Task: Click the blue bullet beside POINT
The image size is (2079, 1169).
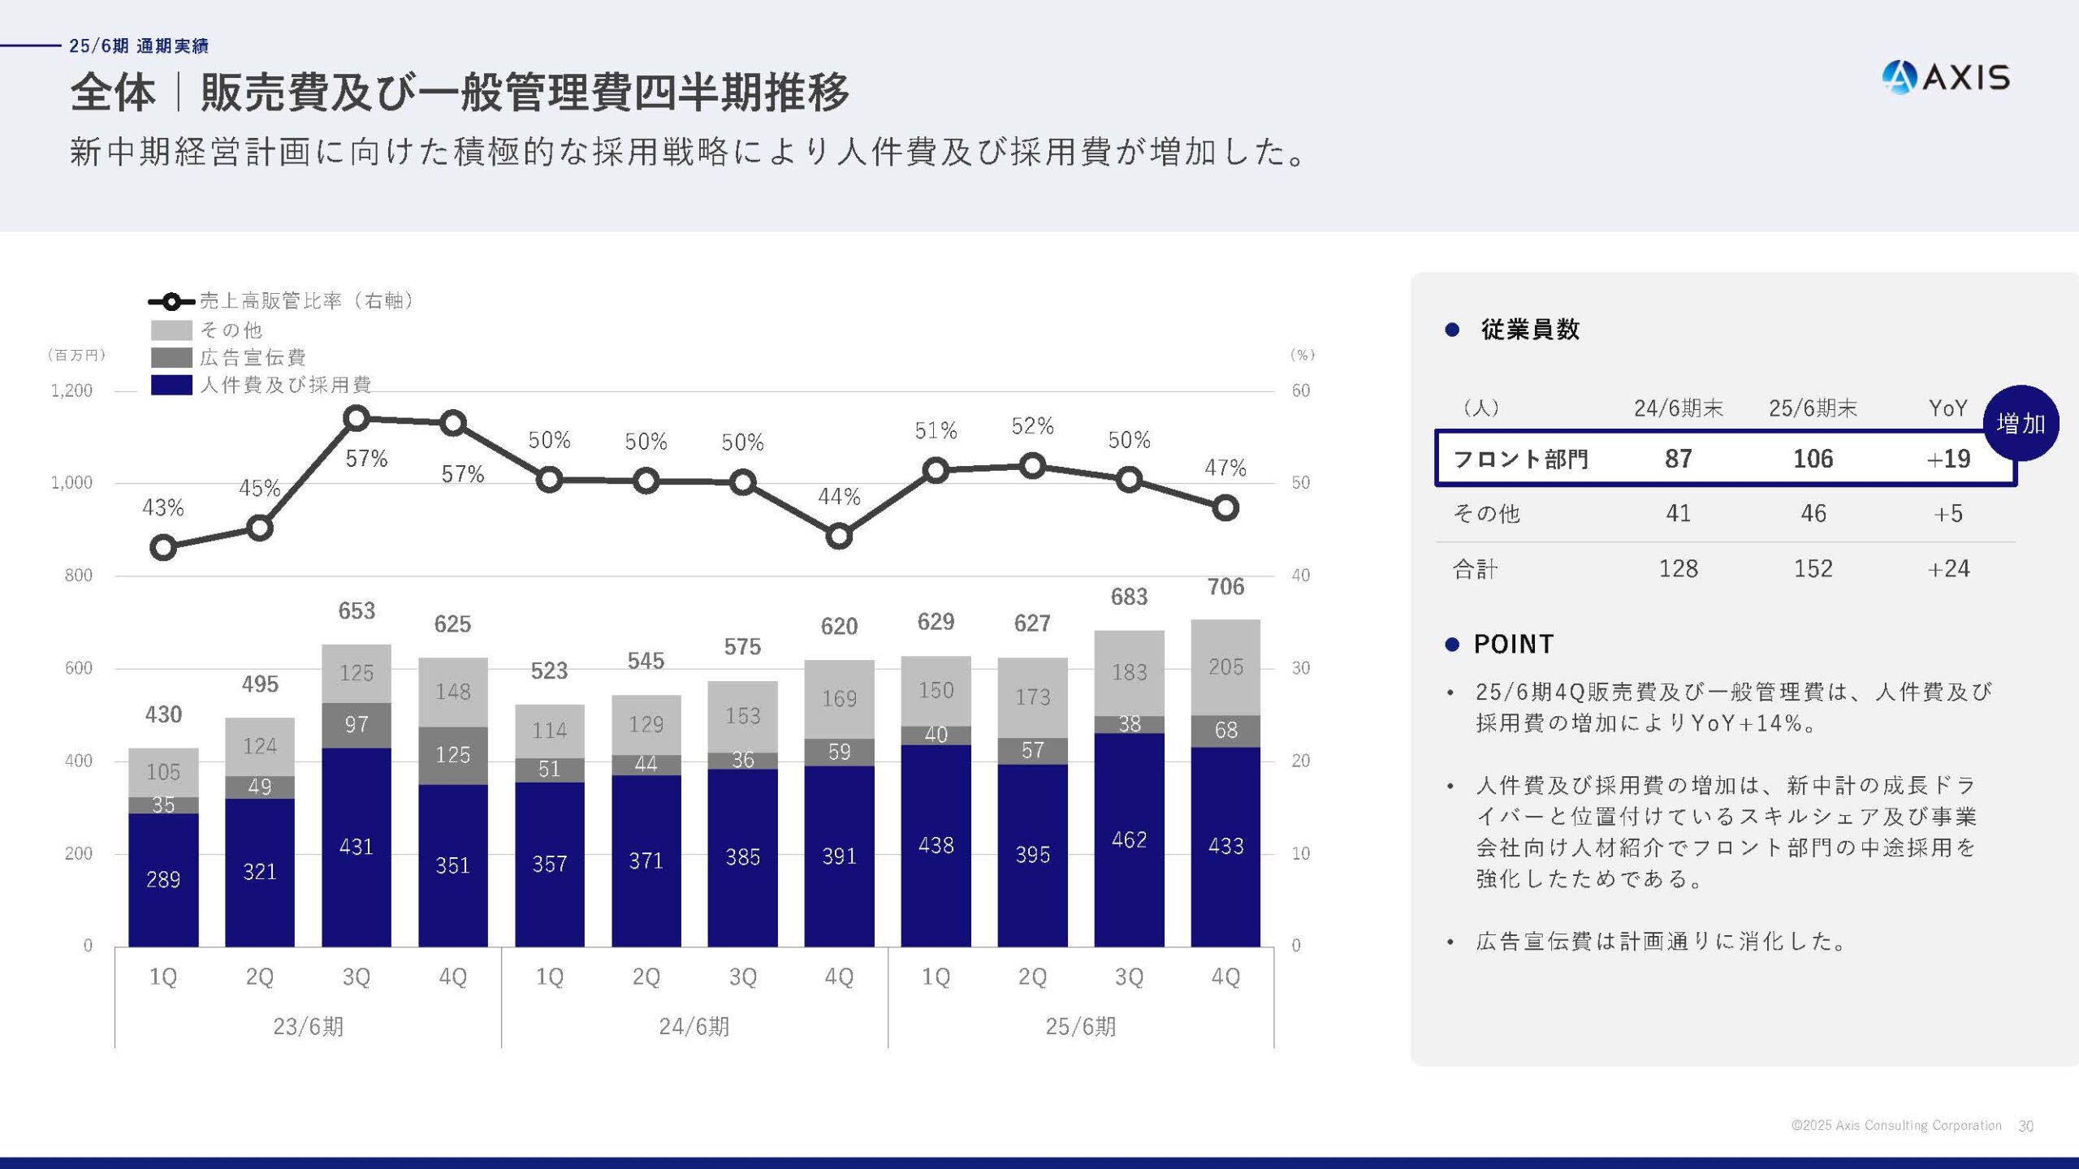Action: 1452,645
